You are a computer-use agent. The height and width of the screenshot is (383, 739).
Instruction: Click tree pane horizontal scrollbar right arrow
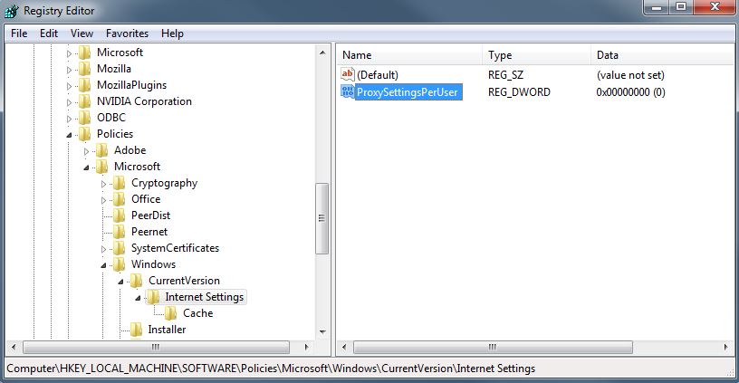307,347
